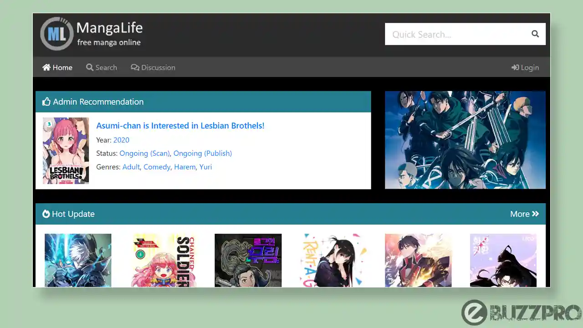The image size is (583, 328).
Task: Click the Attack on Titan banner image
Action: click(x=465, y=140)
